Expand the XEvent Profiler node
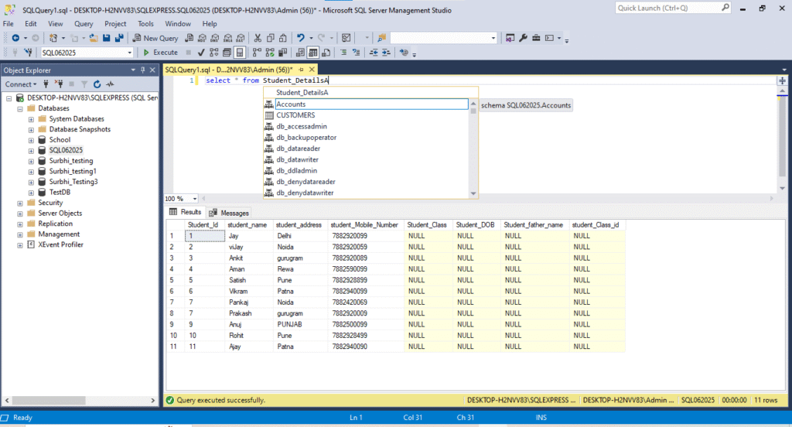Image resolution: width=792 pixels, height=427 pixels. pos(19,245)
